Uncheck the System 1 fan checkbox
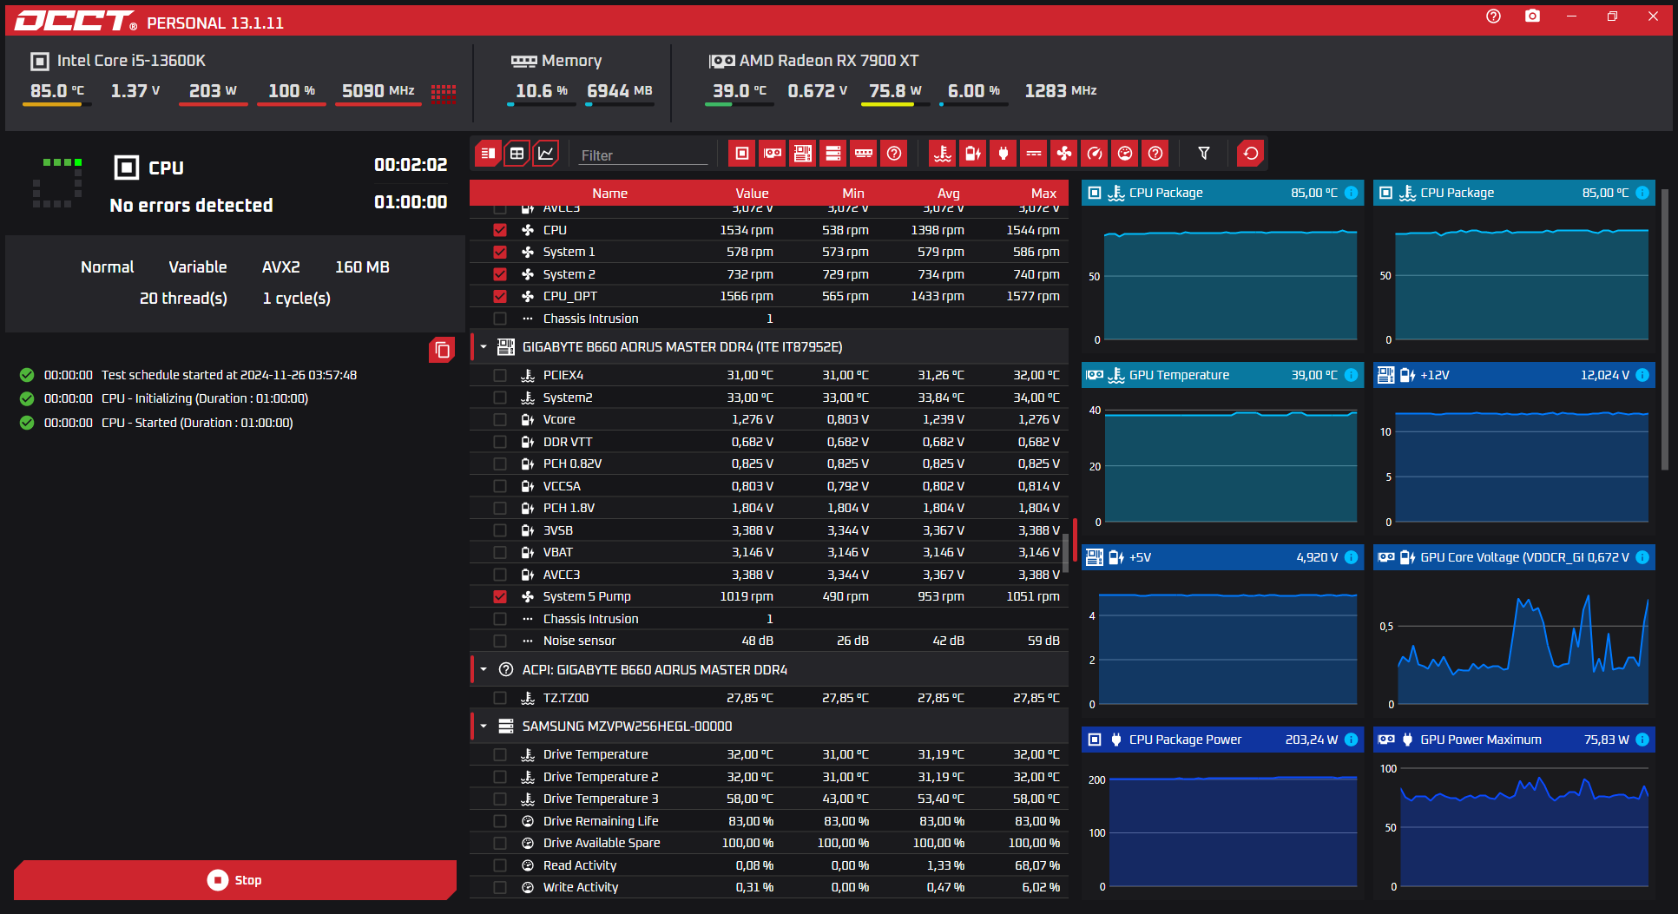The width and height of the screenshot is (1678, 914). click(500, 252)
